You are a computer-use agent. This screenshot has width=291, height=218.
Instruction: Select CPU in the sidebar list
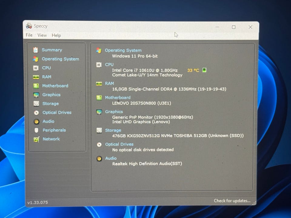tap(46, 68)
